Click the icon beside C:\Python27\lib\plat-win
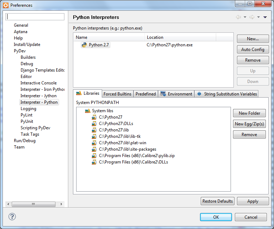274x229 pixels. (94, 143)
